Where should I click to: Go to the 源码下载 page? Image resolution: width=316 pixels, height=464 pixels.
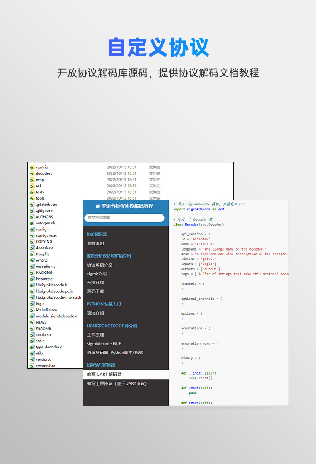coord(96,291)
